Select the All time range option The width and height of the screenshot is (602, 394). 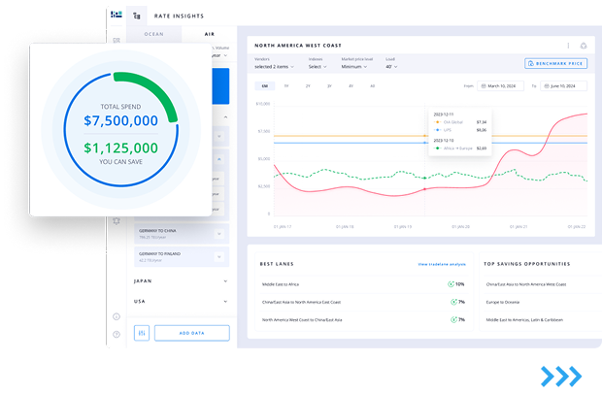point(372,86)
